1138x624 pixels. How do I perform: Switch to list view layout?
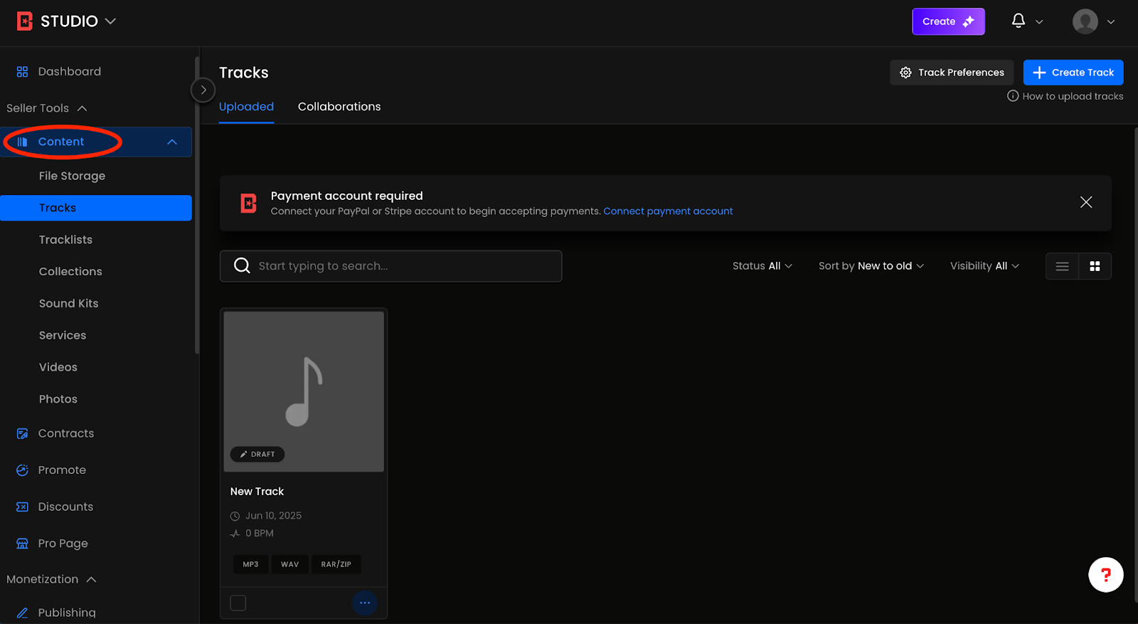pyautogui.click(x=1062, y=266)
